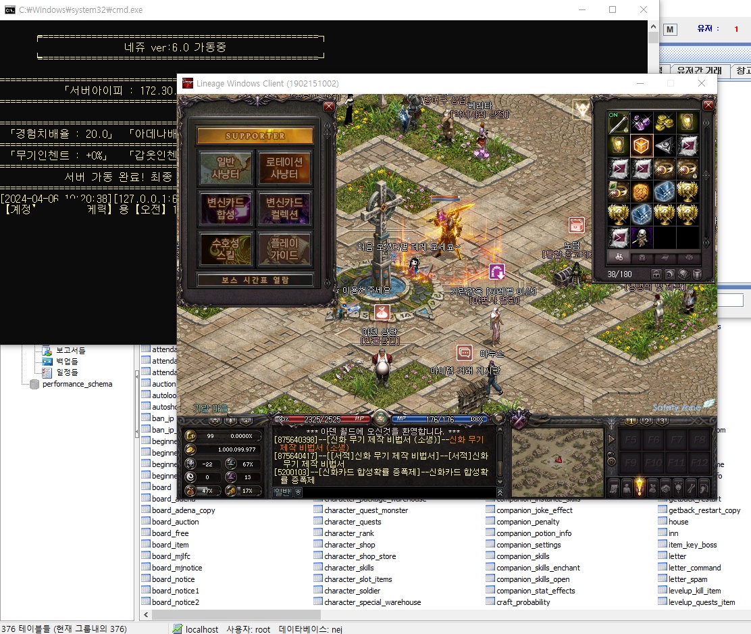Viewport: 751px width, 634px height.
Task: Click the treasure chest icon below inventory
Action: pos(683,274)
